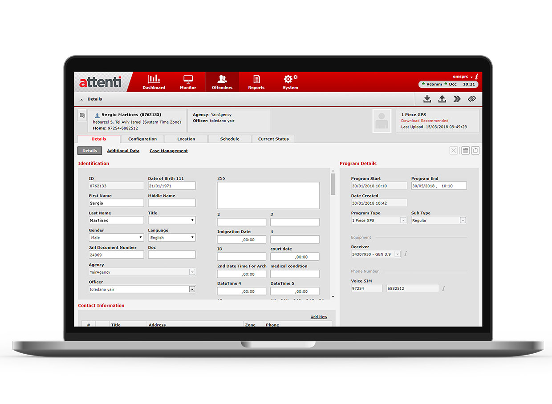The height and width of the screenshot is (404, 552).
Task: Click Add New in Contact Information
Action: point(319,316)
